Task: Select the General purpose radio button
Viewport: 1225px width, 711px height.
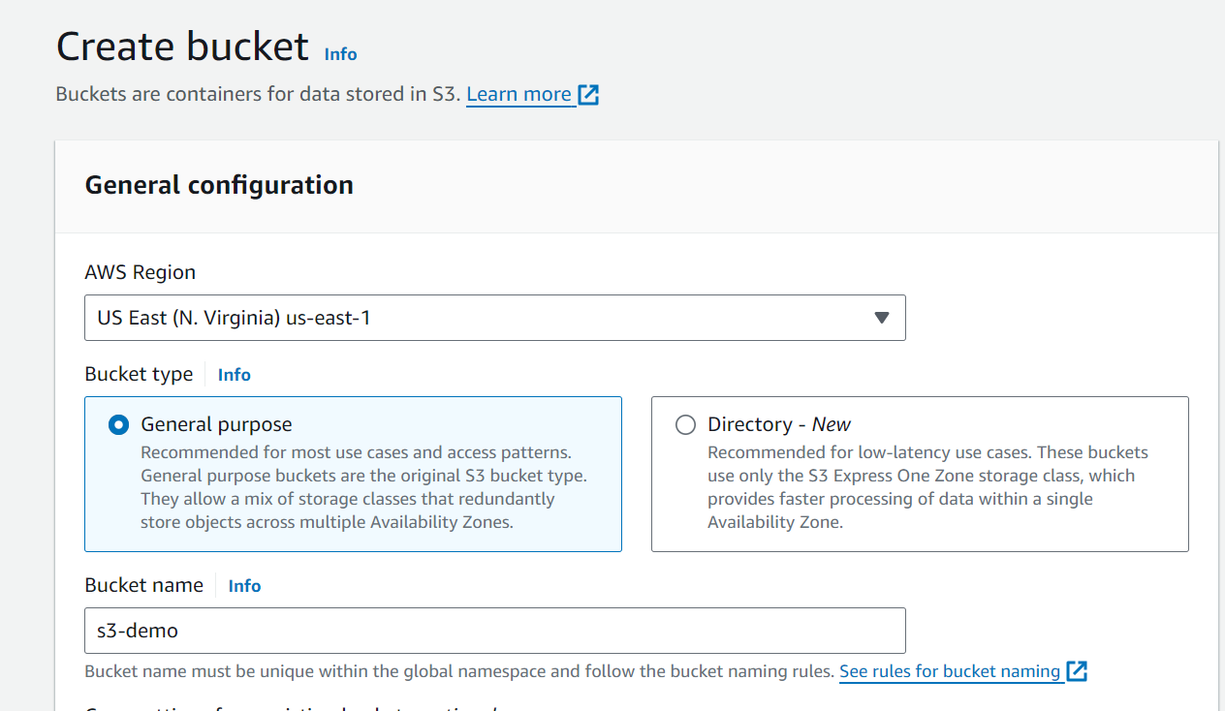Action: [119, 423]
